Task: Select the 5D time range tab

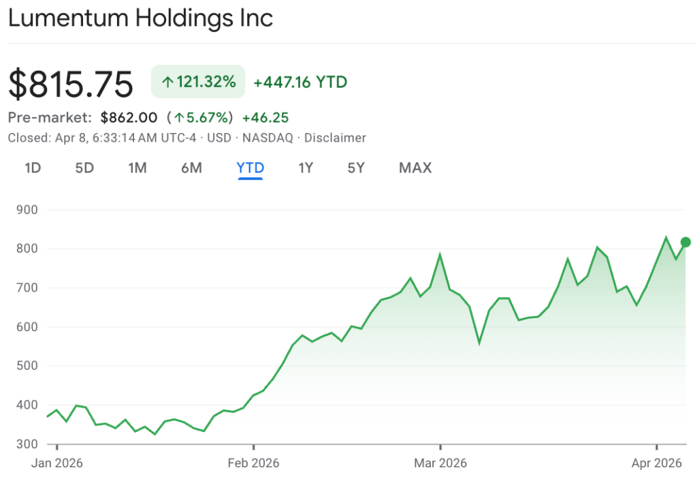Action: 84,168
